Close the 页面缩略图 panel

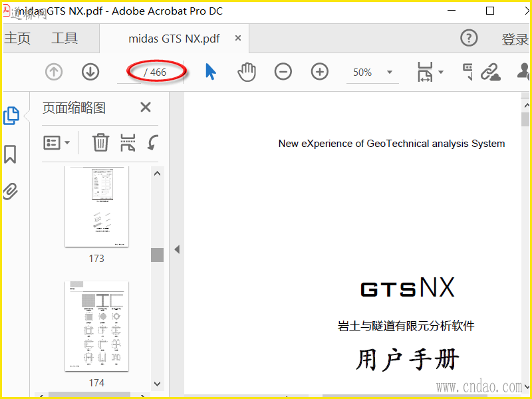146,107
